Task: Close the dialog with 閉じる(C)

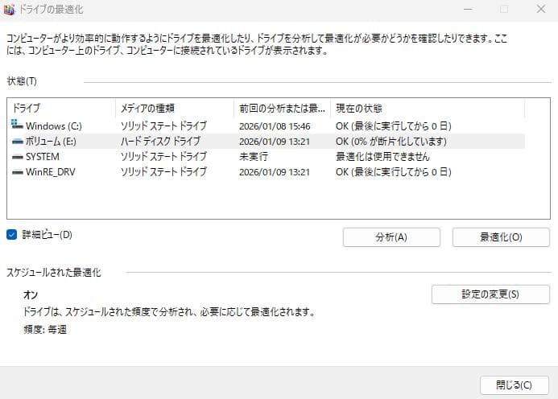Action: [515, 385]
